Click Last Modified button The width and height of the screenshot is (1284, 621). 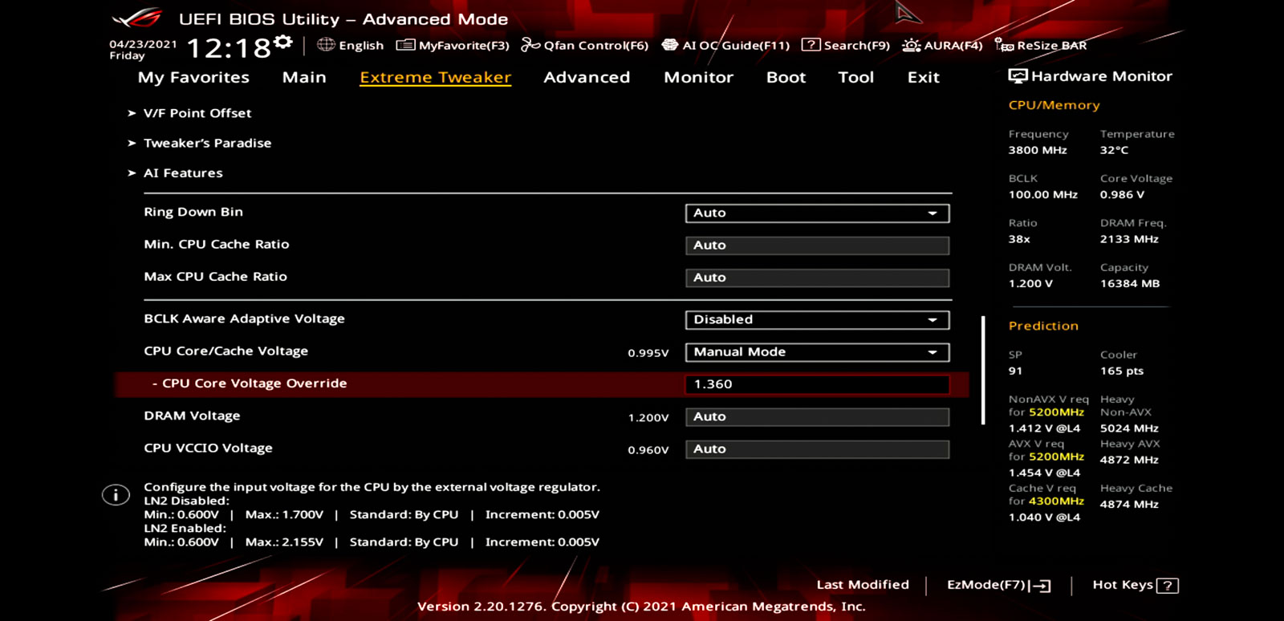pyautogui.click(x=863, y=585)
